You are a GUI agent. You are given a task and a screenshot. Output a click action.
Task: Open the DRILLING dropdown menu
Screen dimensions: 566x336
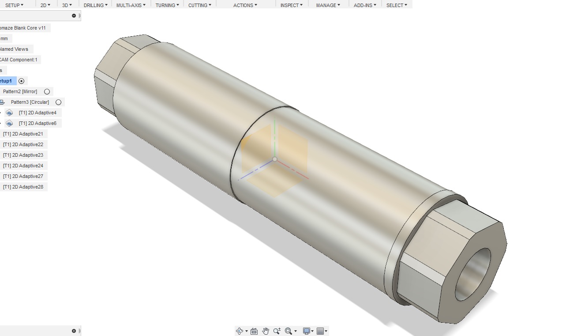(95, 5)
